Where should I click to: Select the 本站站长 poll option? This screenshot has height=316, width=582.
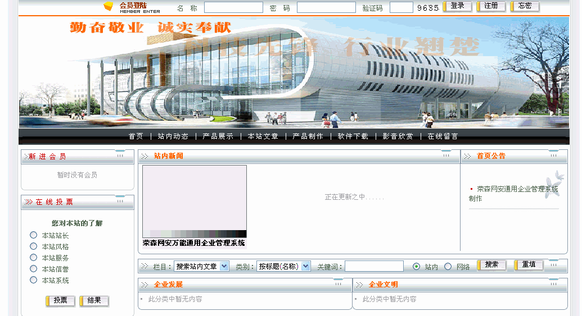point(34,235)
